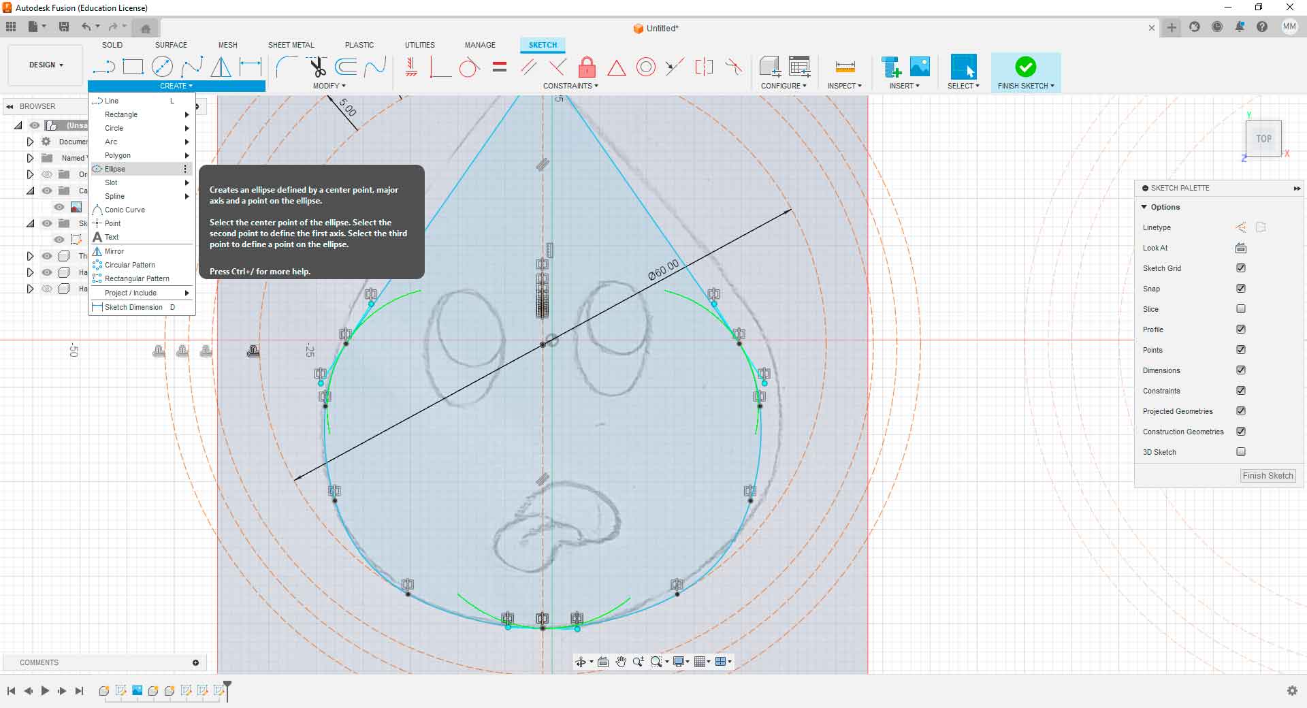Choose Conic Curve from the Create menu
Screen dimensions: 1307x708
142,210
